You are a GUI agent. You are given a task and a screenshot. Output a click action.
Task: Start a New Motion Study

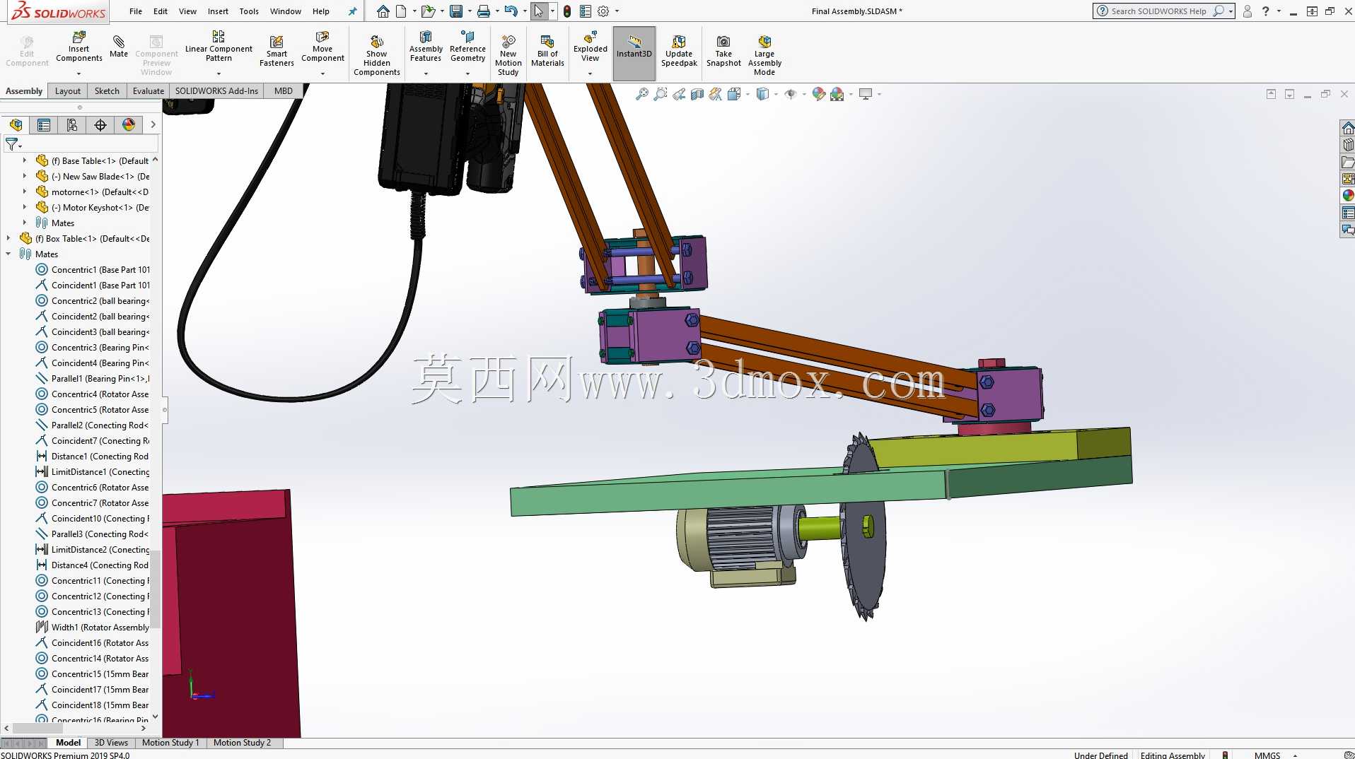point(508,55)
